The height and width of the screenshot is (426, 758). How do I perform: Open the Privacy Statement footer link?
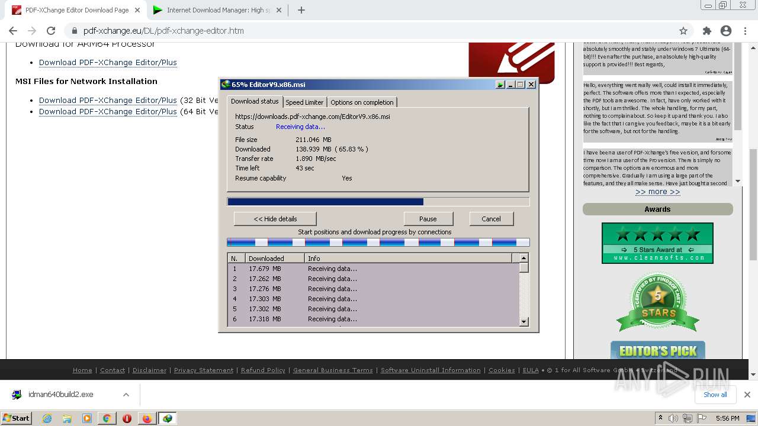click(x=204, y=370)
